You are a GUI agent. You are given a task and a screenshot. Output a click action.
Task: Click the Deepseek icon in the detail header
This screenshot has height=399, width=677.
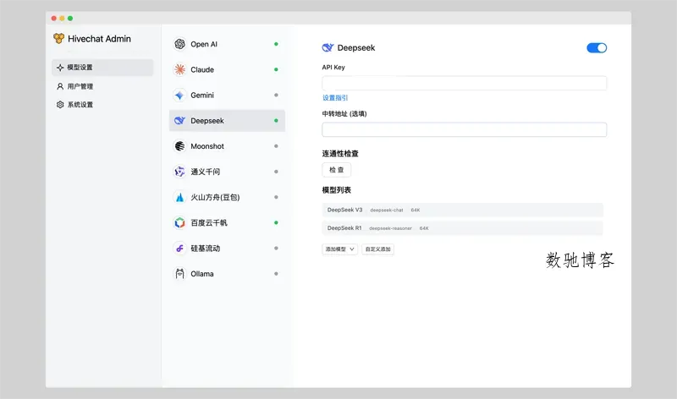point(327,47)
